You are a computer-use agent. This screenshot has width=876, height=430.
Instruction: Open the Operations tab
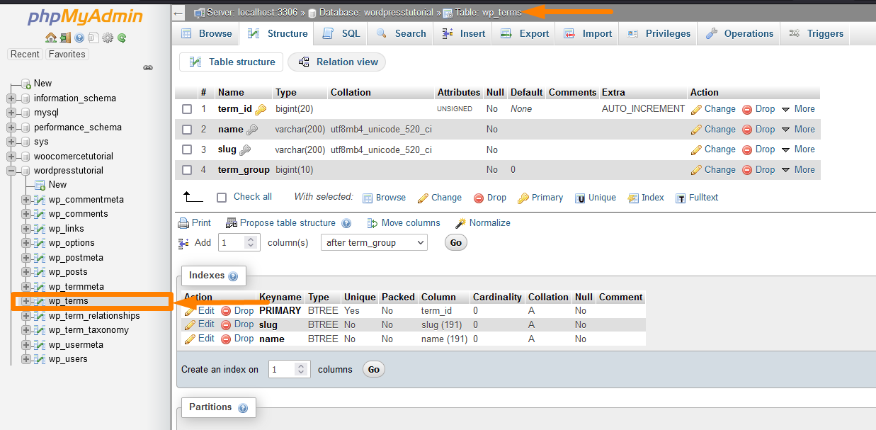click(739, 33)
